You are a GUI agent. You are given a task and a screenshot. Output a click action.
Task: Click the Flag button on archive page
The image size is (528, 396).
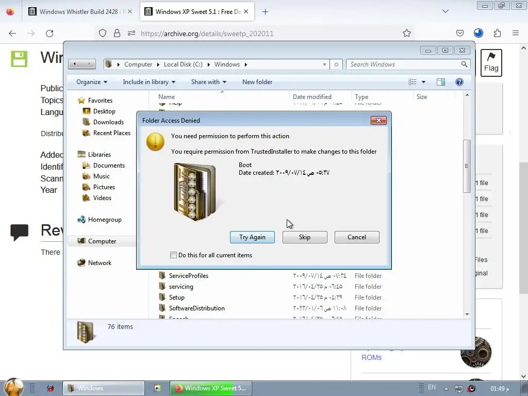pos(491,62)
